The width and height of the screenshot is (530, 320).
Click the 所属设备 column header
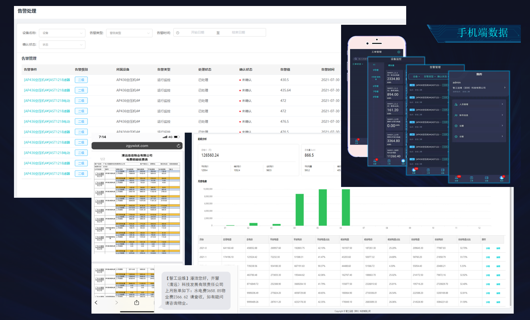pos(123,70)
